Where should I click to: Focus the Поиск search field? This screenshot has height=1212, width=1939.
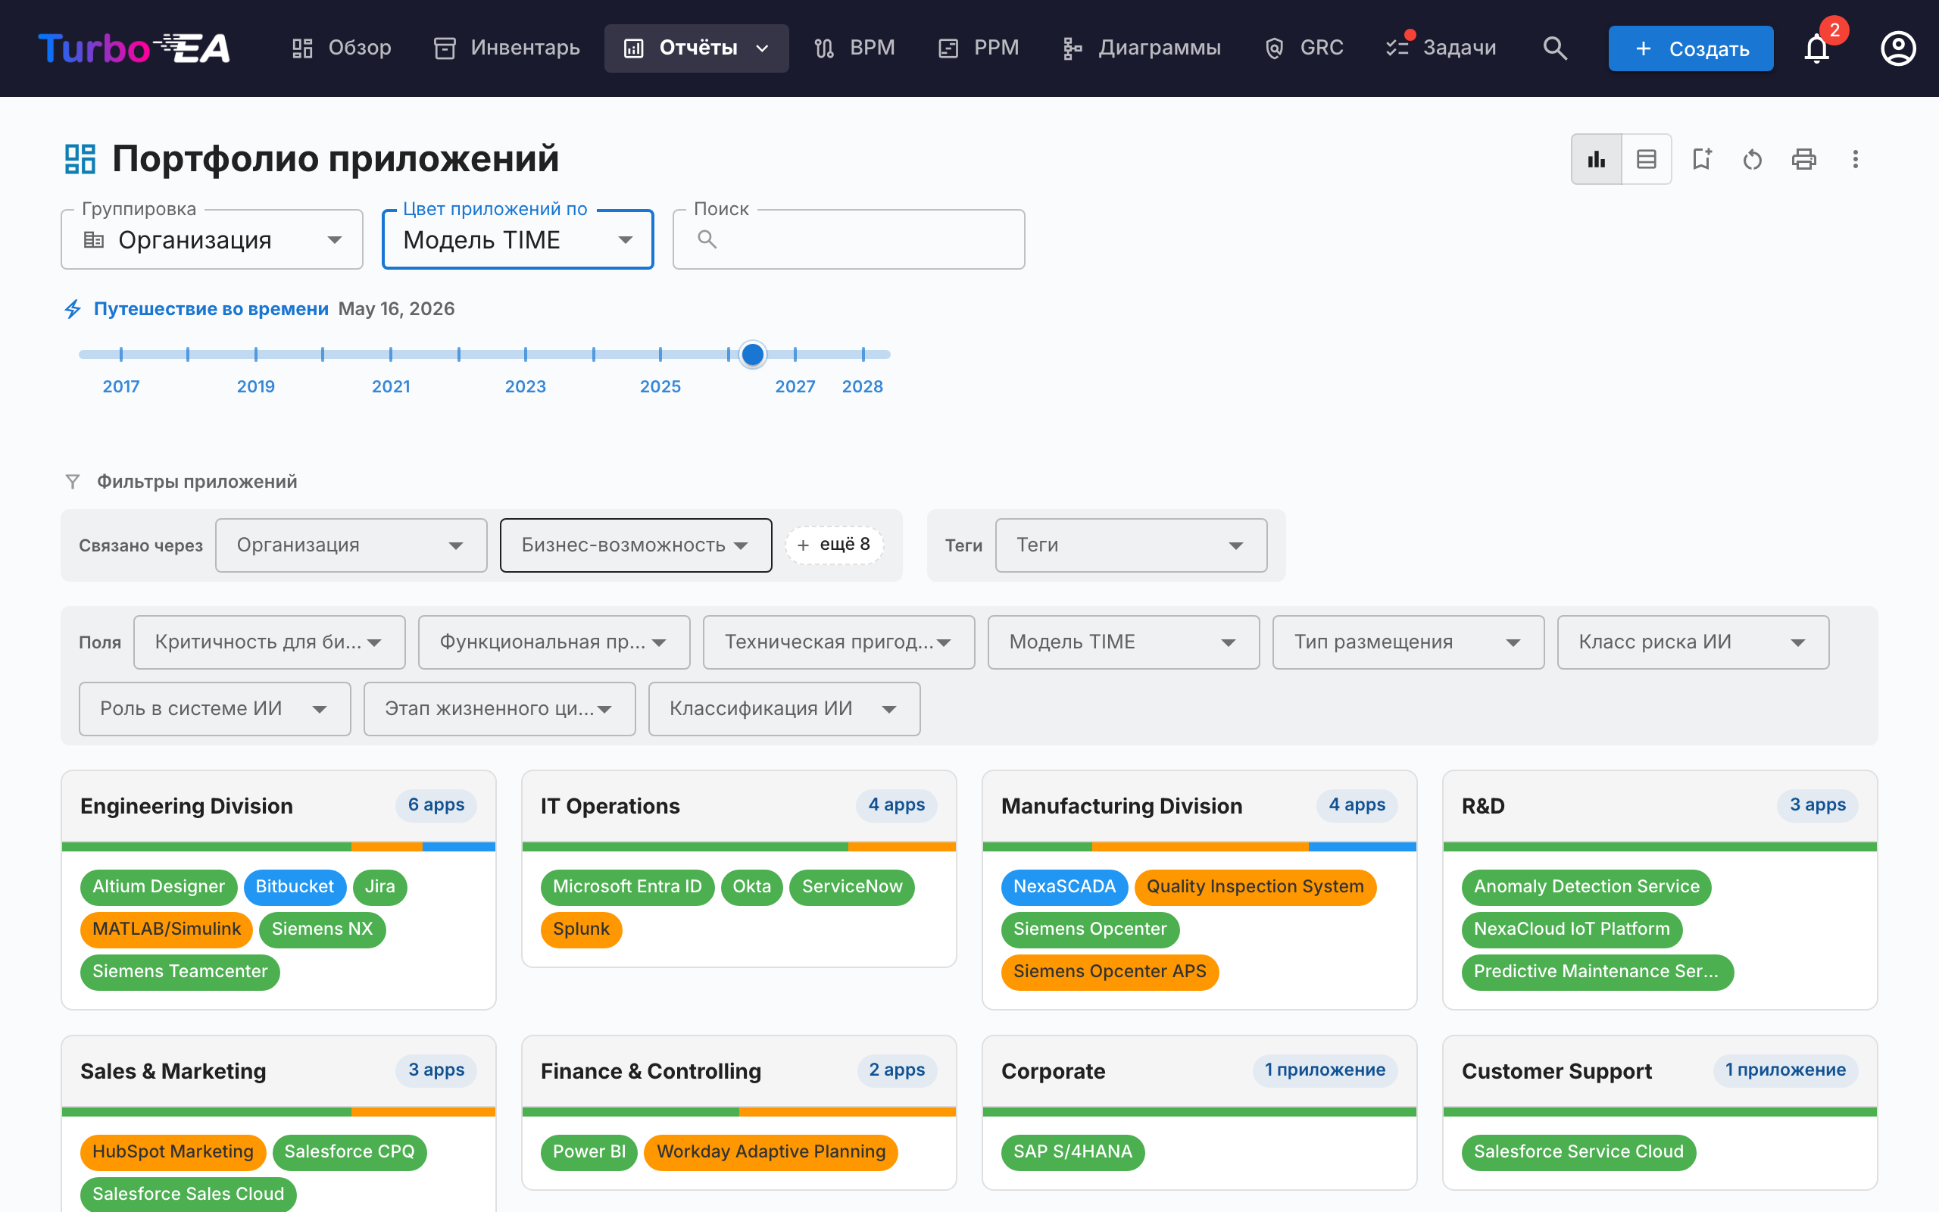click(848, 239)
